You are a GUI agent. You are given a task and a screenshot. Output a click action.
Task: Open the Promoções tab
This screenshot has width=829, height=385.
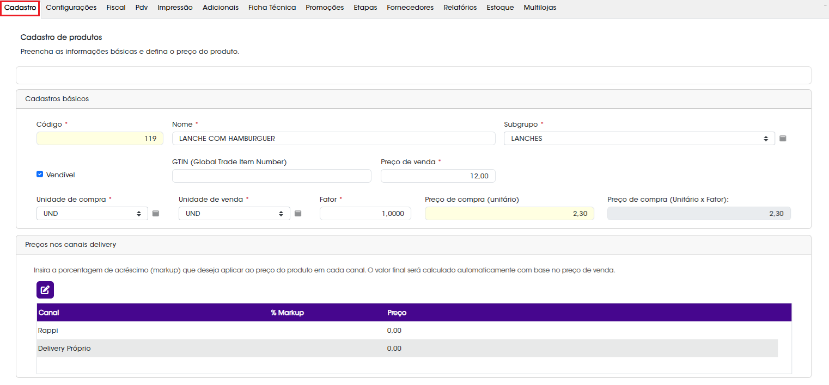(x=325, y=8)
